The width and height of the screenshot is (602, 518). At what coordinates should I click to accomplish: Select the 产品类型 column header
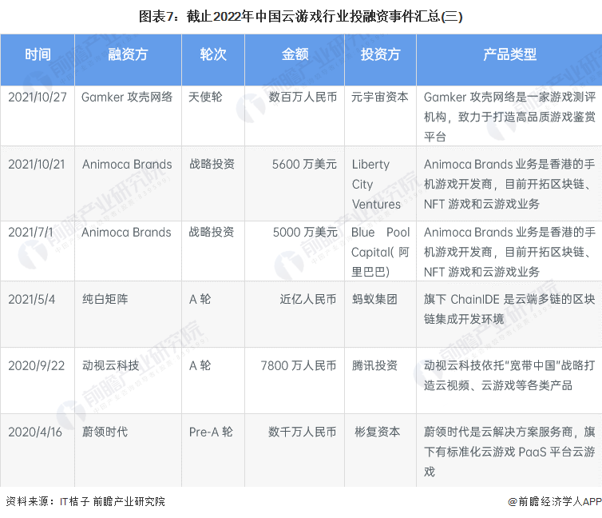pos(509,54)
